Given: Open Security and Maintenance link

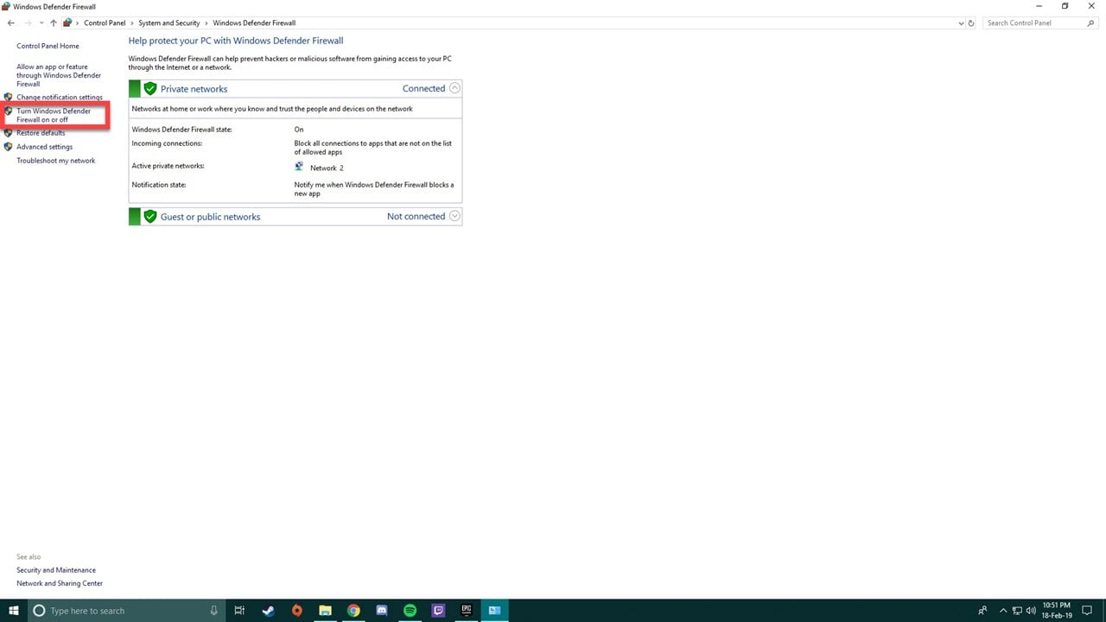Looking at the screenshot, I should click(56, 570).
